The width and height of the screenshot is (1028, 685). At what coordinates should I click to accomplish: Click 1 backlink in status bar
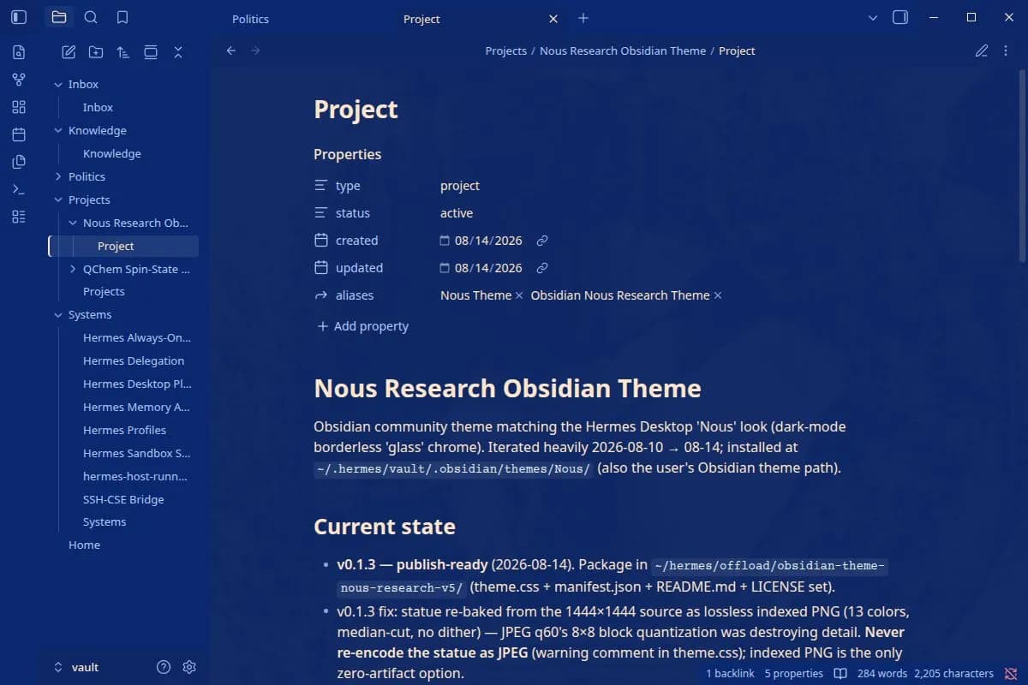730,674
